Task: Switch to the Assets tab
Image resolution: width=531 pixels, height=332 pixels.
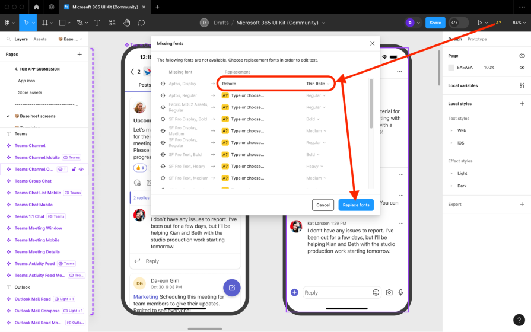Action: pos(40,39)
